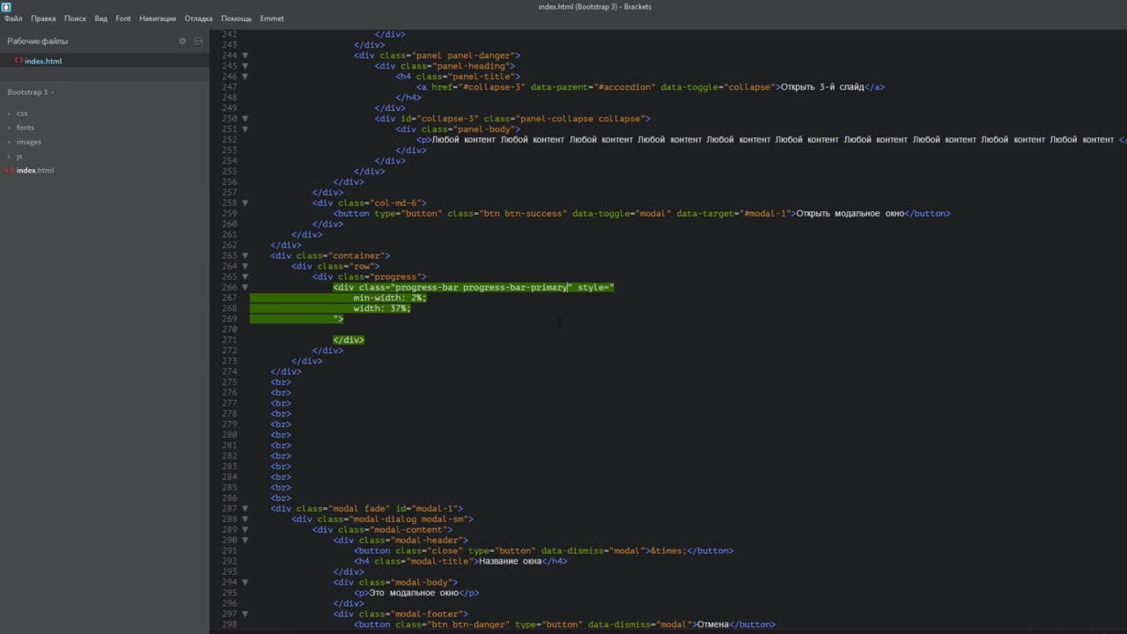Click line number 274 in gutter
The height and width of the screenshot is (634, 1127).
point(230,372)
